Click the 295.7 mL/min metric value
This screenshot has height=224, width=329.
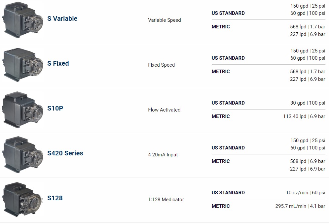pyautogui.click(x=291, y=206)
